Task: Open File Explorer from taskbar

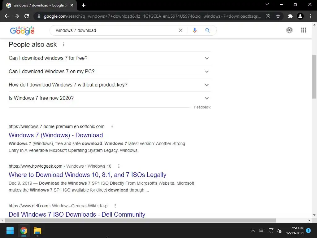Action: [x=37, y=231]
